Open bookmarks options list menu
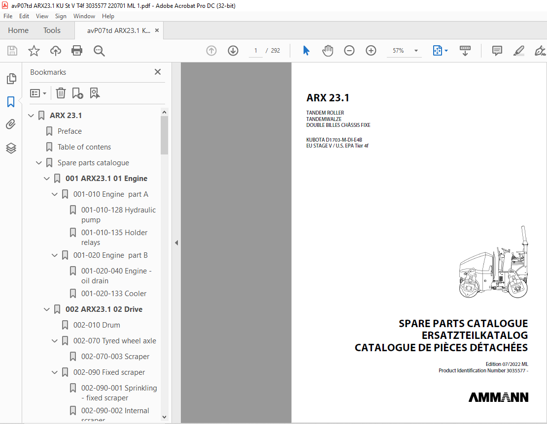Viewport: 547px width, 424px height. [38, 93]
